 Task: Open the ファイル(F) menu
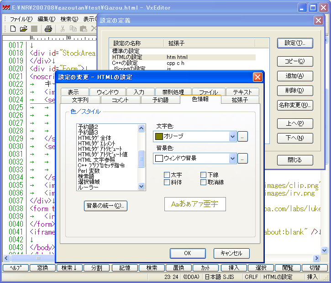(21, 19)
